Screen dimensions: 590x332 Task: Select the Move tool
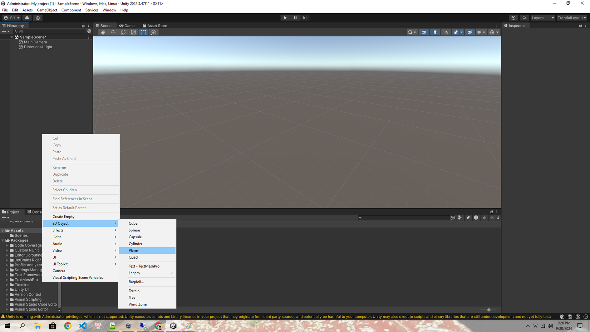(x=113, y=32)
